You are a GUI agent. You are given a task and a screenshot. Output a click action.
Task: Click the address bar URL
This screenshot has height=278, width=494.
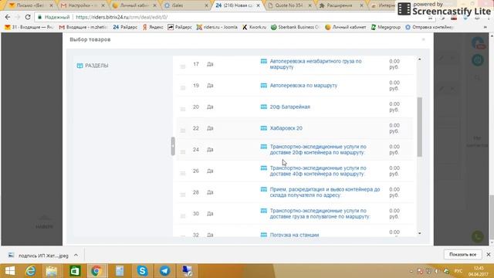pos(122,17)
